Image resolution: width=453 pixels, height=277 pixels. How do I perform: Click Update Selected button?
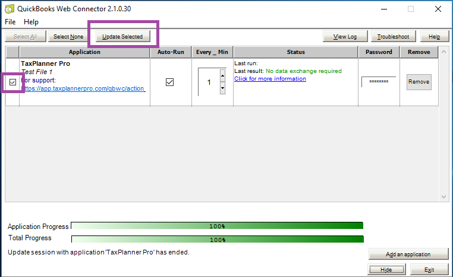[122, 37]
